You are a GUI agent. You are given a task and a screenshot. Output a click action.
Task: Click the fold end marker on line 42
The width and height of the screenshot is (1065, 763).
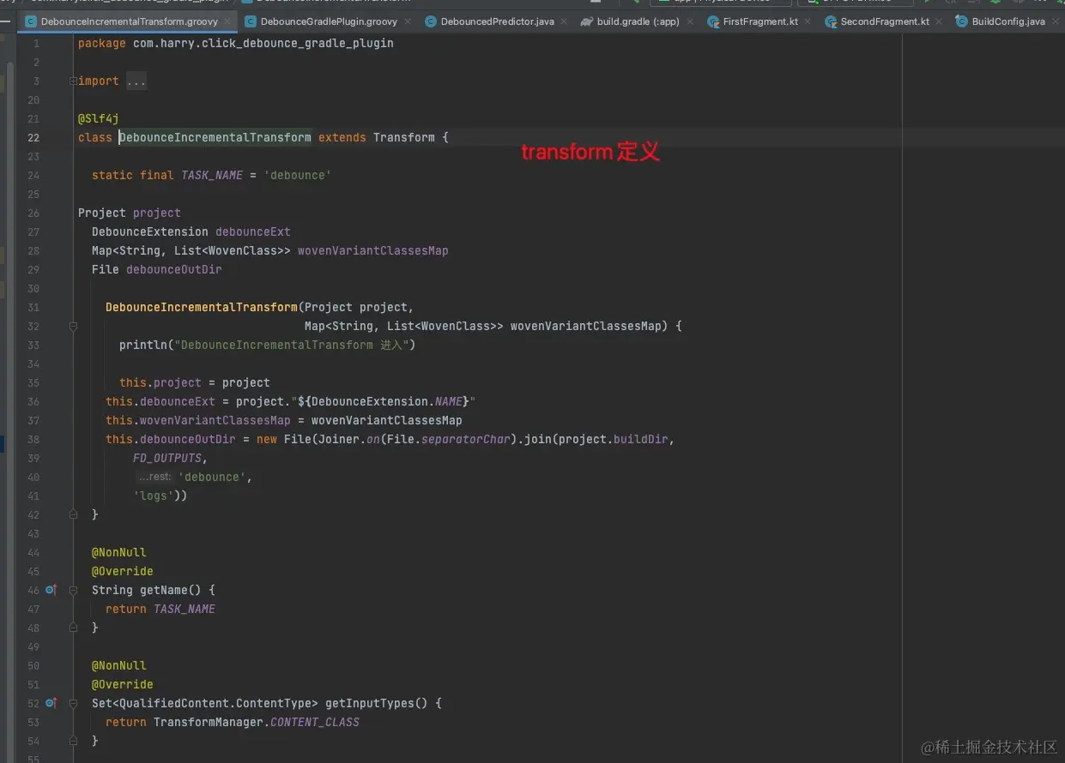click(73, 514)
